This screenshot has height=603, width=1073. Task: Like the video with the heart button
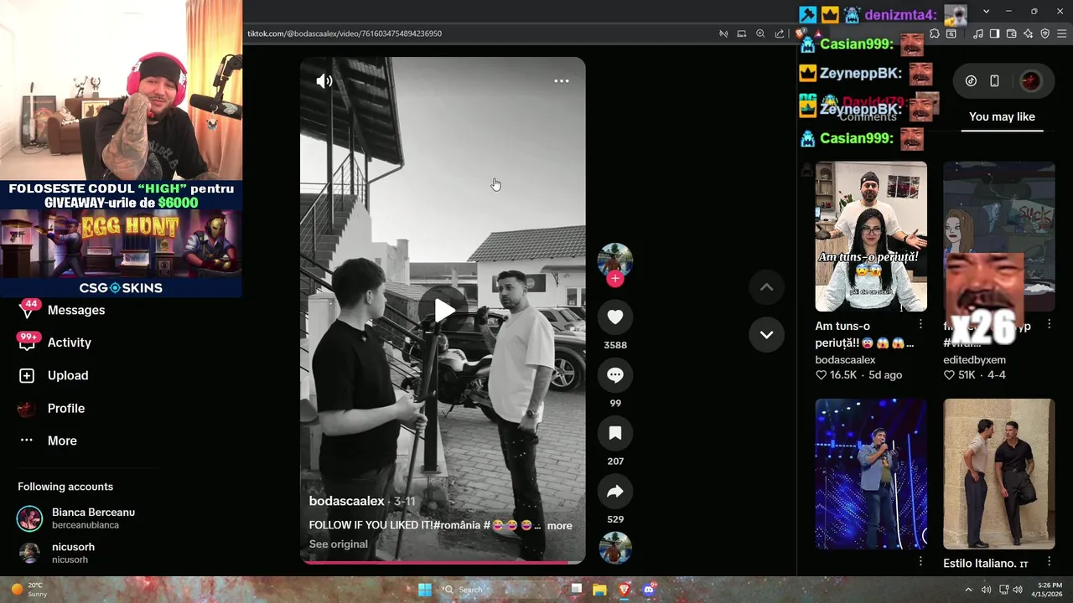click(x=615, y=317)
